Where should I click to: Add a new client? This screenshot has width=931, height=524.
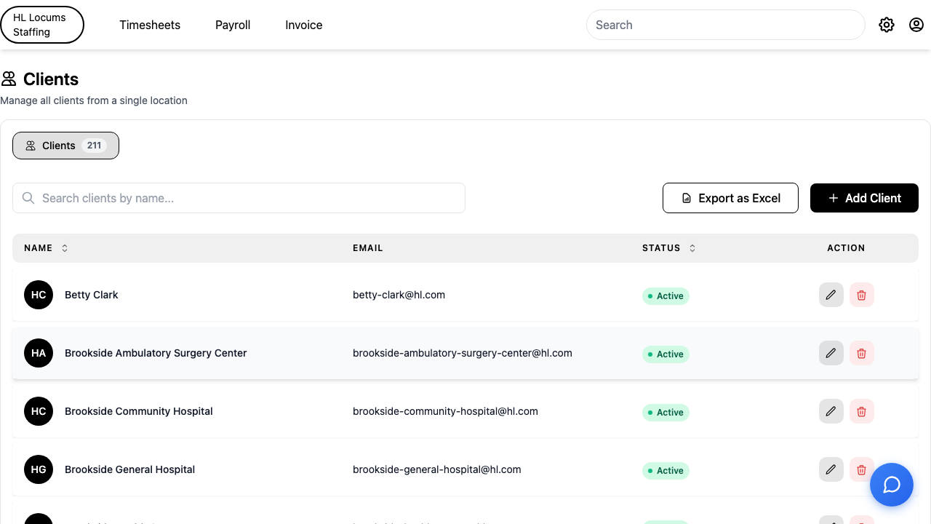click(x=864, y=198)
